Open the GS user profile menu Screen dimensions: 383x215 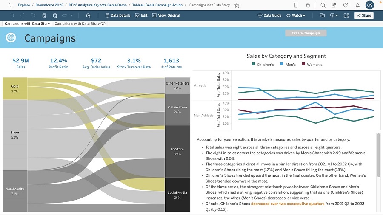coord(370,5)
